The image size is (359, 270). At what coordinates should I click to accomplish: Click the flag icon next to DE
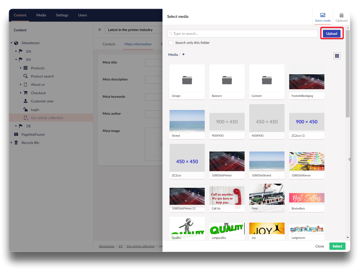coord(21,126)
